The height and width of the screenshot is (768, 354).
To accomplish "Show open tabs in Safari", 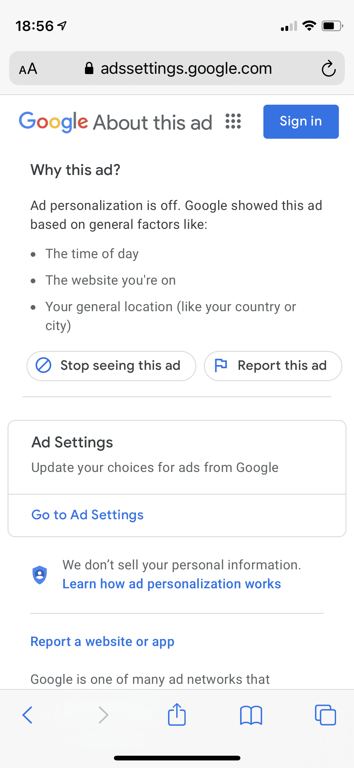I will click(325, 715).
